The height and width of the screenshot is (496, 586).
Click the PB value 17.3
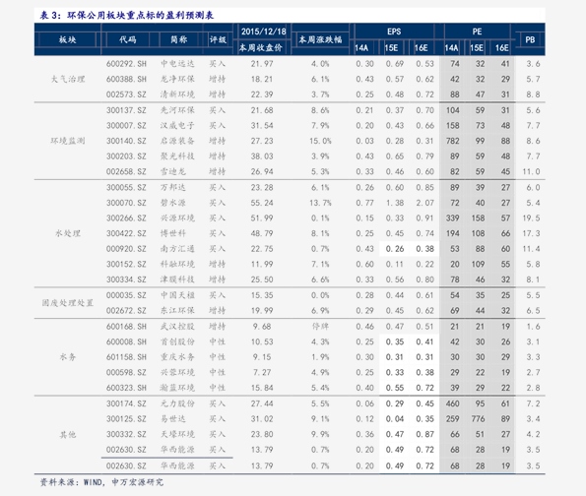click(531, 233)
